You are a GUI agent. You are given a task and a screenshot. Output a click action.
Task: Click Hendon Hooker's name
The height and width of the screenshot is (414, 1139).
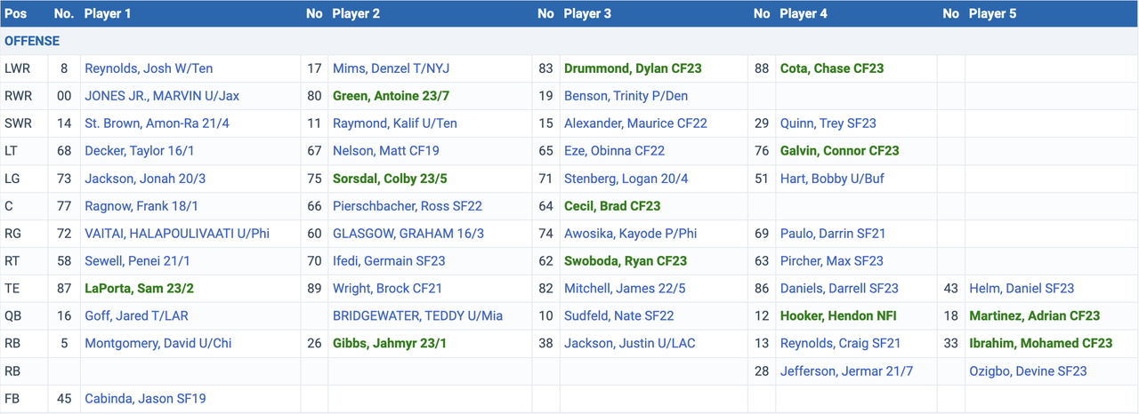pos(840,315)
